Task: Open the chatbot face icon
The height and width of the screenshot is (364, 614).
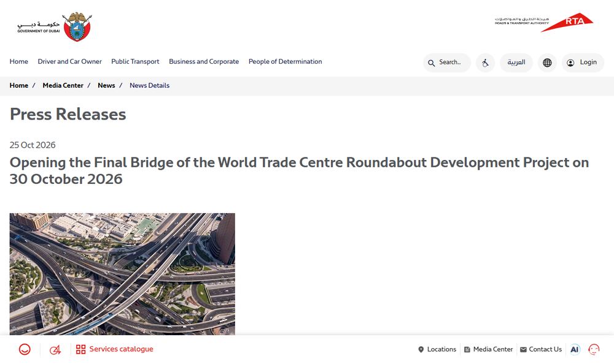Action: (x=594, y=349)
